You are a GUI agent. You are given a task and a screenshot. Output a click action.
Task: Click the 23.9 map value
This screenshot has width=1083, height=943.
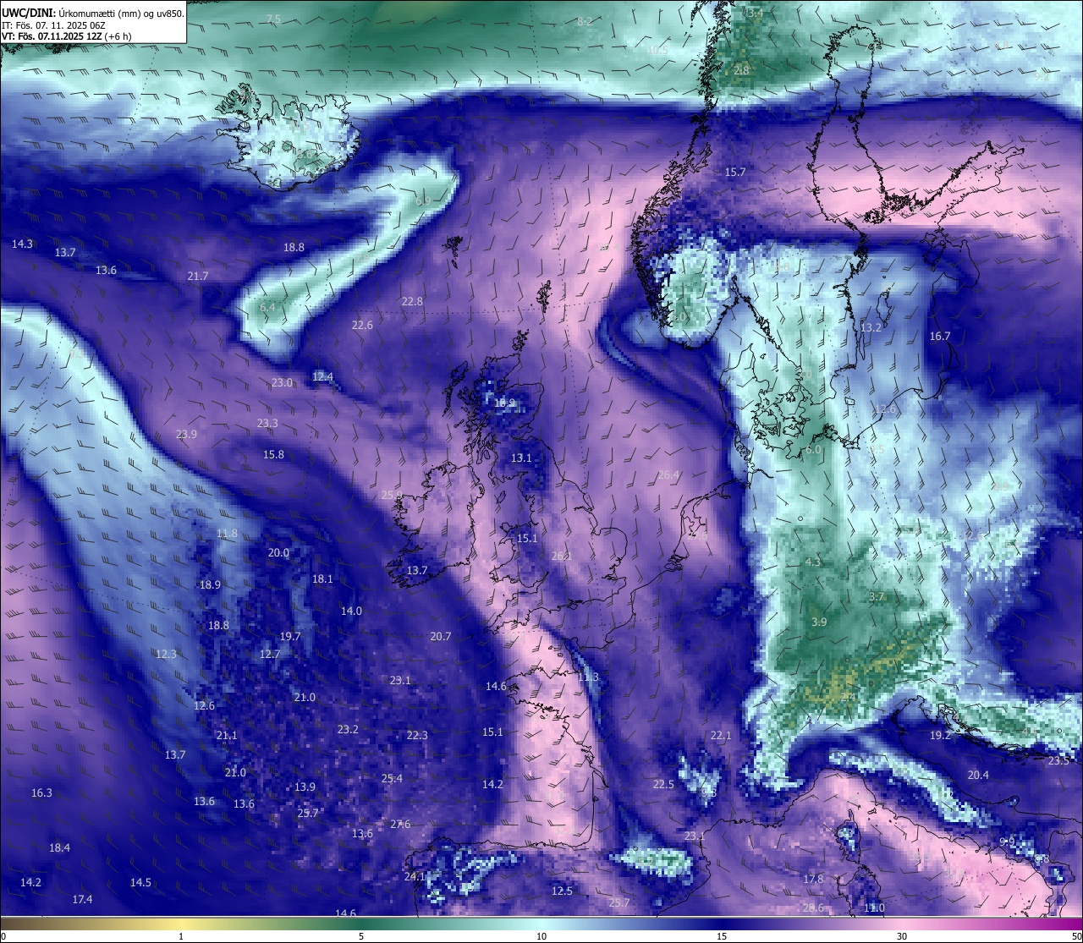(x=186, y=434)
